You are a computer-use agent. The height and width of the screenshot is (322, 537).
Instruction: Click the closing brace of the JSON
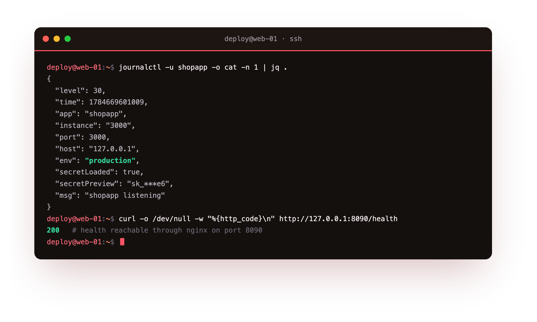49,207
